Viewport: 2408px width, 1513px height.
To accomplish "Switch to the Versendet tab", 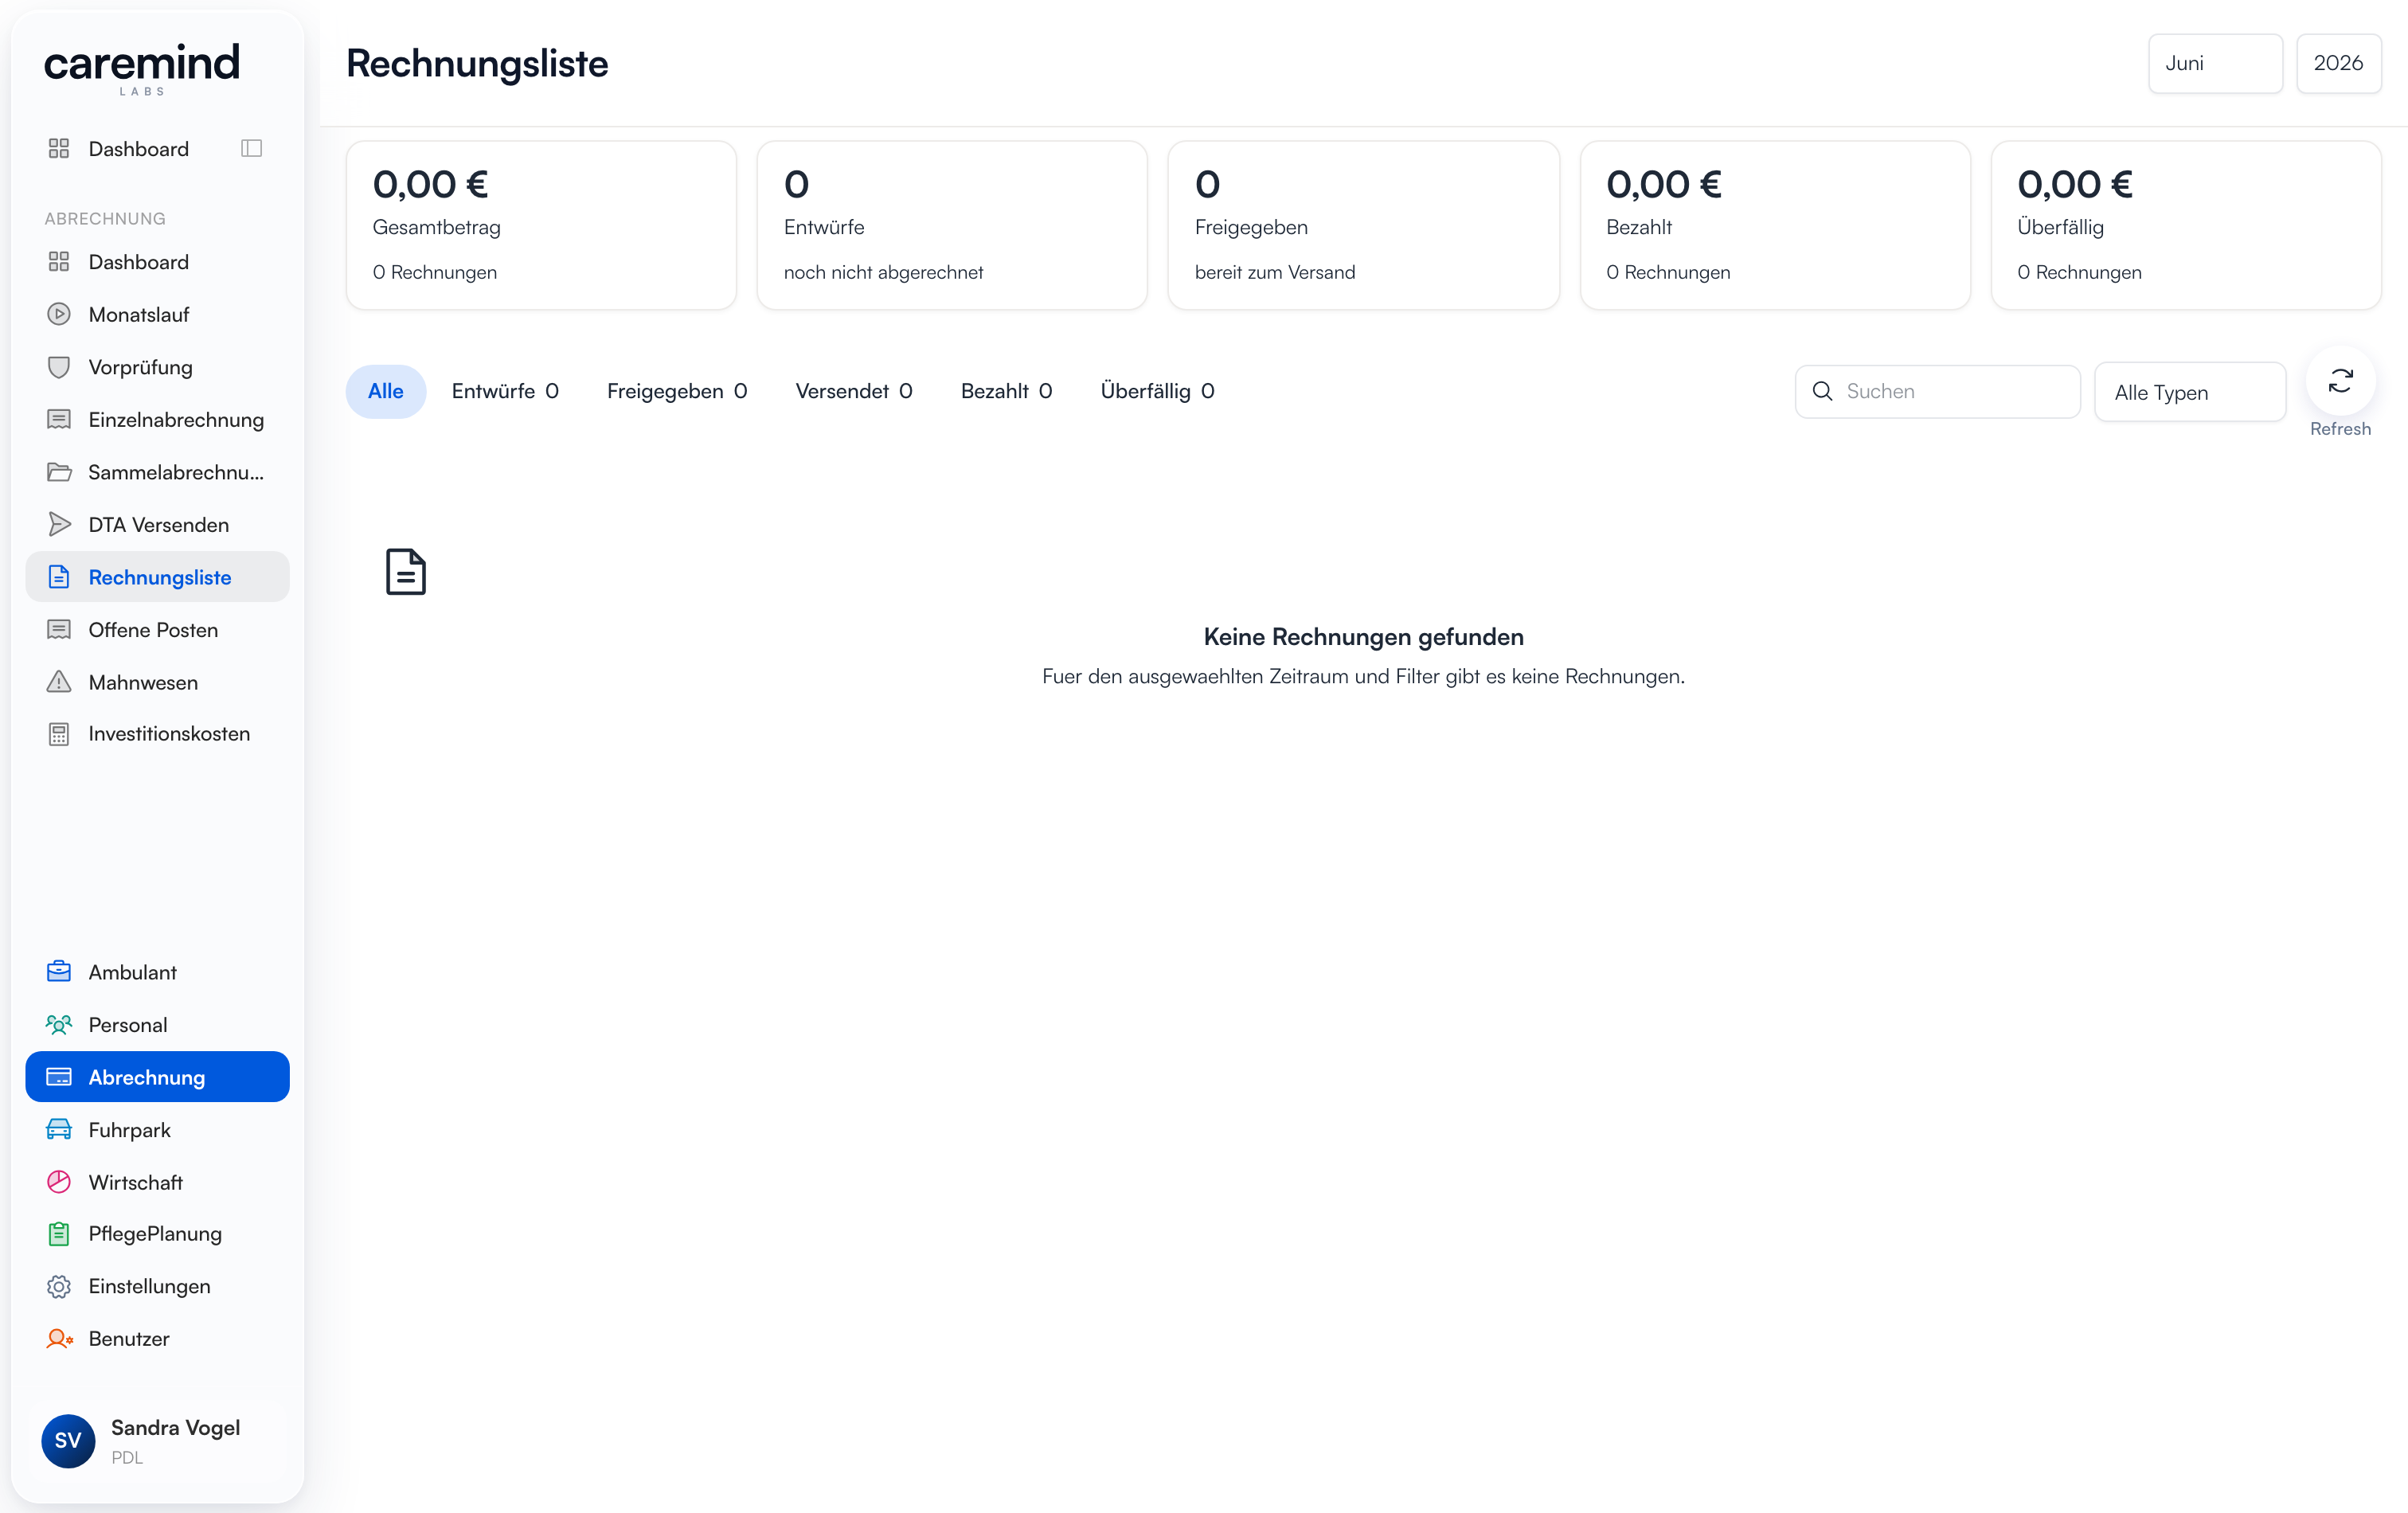I will pos(854,391).
